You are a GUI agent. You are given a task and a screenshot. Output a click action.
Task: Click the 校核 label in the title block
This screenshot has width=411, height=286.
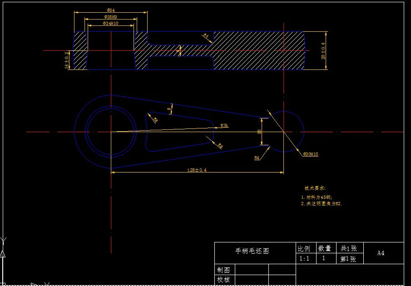[223, 280]
